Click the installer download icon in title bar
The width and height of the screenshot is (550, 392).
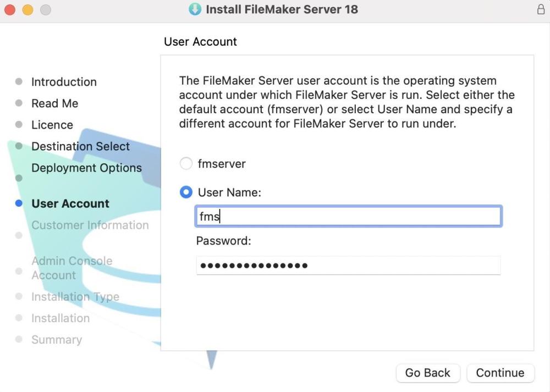coord(195,9)
